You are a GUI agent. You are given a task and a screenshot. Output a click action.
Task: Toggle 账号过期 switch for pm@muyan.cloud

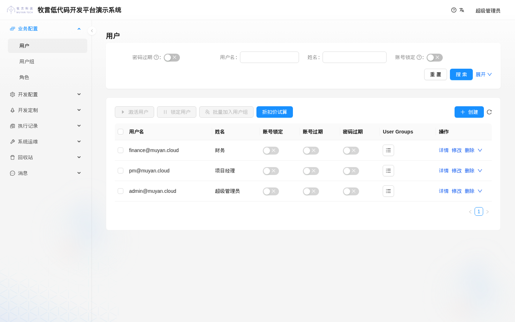(x=311, y=171)
